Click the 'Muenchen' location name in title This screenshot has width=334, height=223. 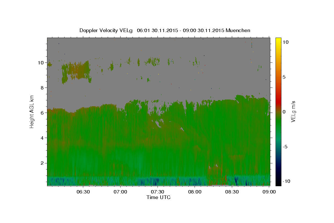[238, 30]
